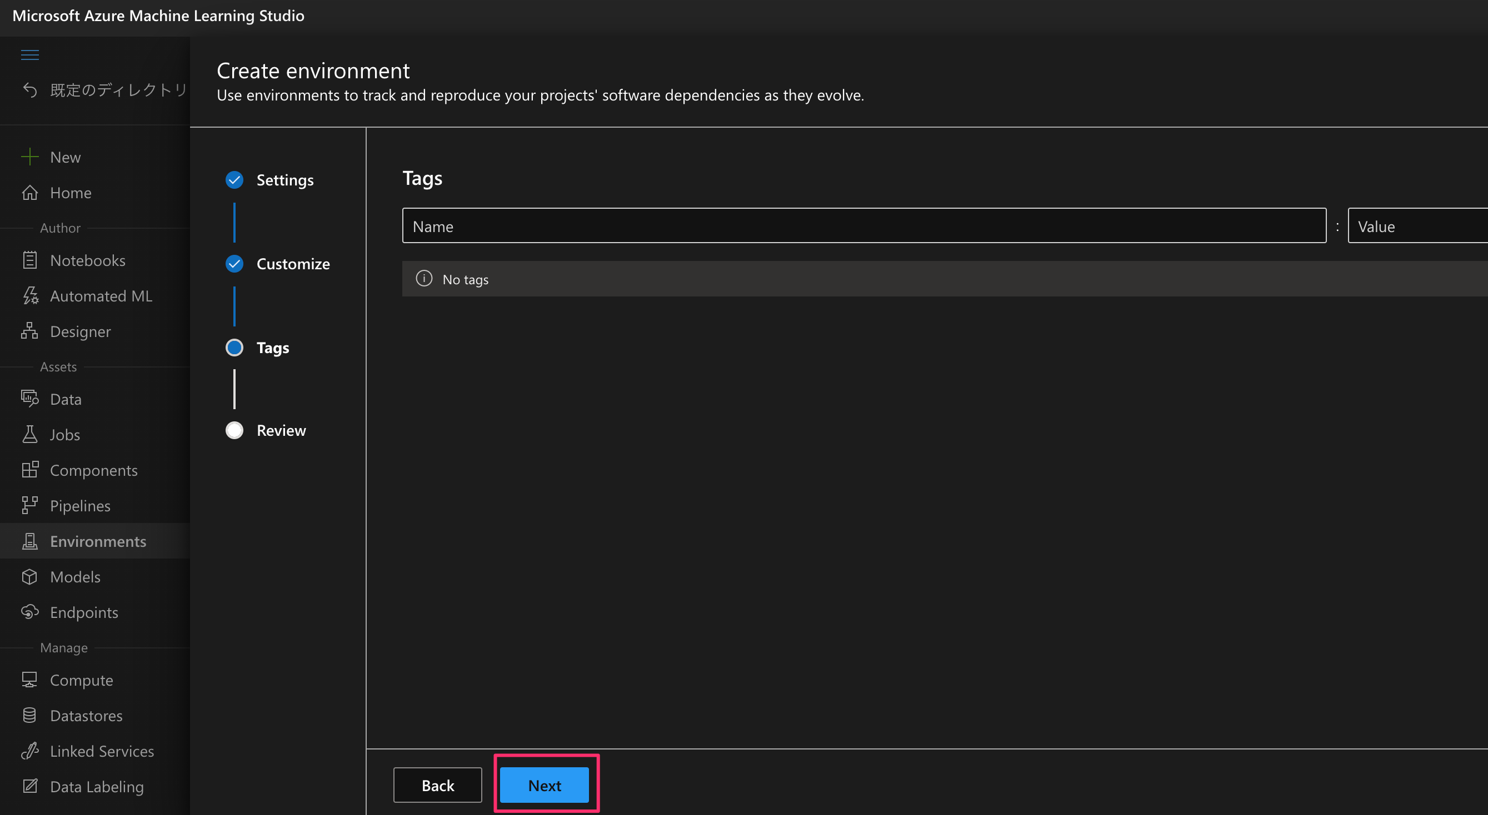Open Automated ML via its icon
Screen dimensions: 1488x815
[29, 296]
